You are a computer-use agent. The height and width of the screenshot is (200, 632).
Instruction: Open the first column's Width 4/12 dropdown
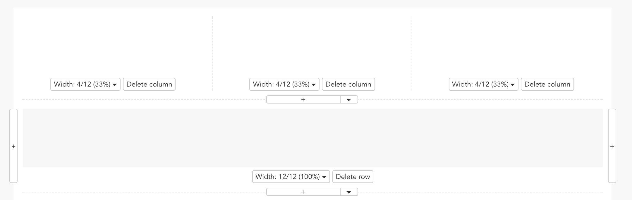(85, 84)
